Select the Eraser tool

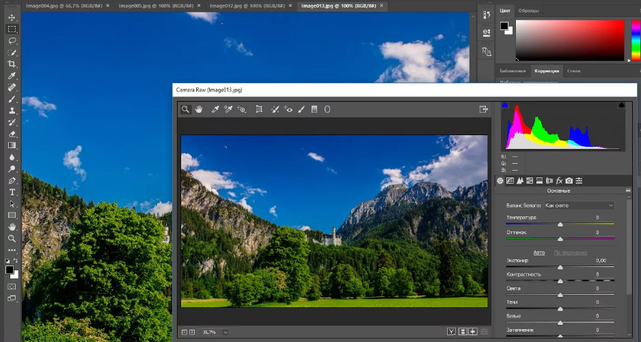tap(12, 134)
